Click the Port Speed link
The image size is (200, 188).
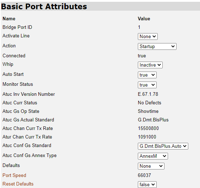pos(14,175)
